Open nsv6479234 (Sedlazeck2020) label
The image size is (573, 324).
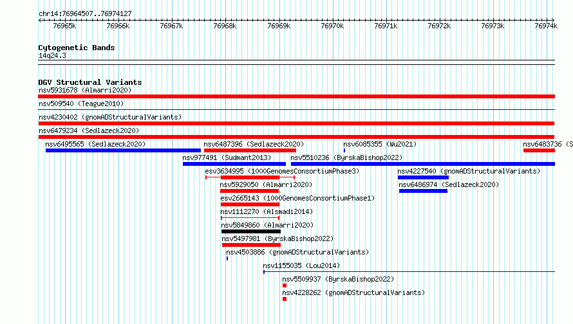(89, 130)
